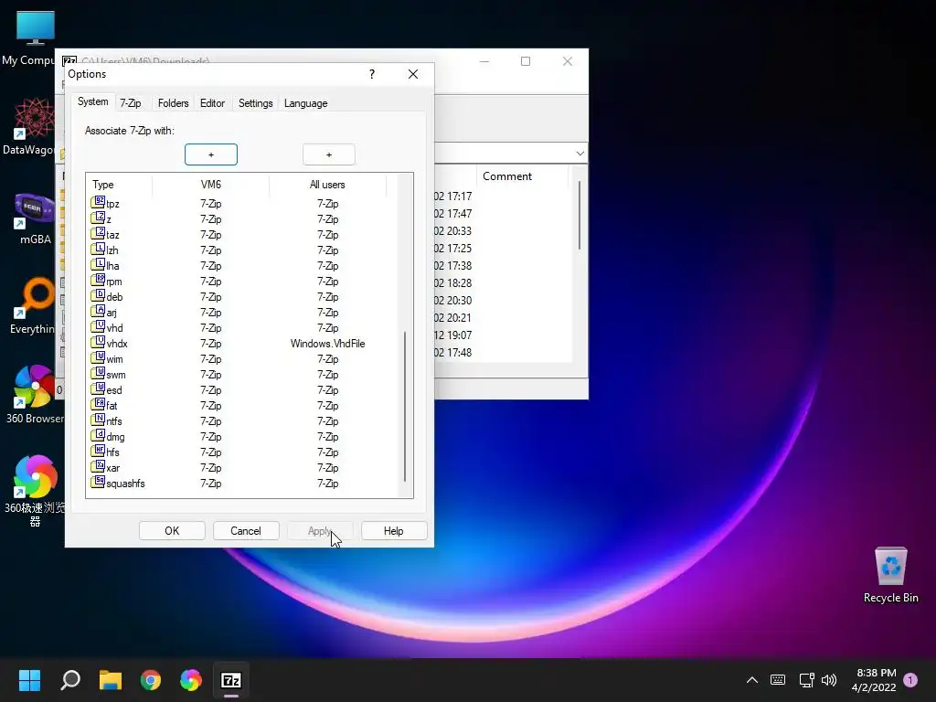The height and width of the screenshot is (702, 936).
Task: Select the xar file type icon
Action: click(x=98, y=466)
